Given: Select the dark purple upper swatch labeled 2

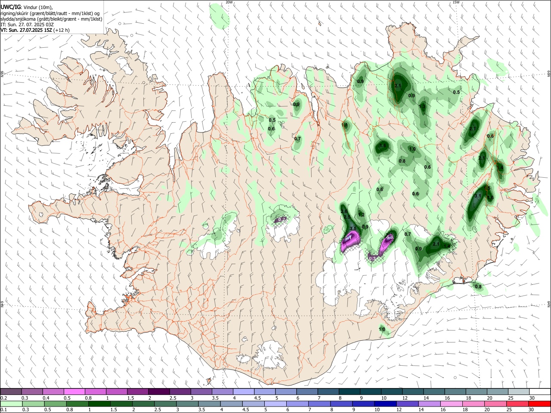Looking at the screenshot, I should [x=159, y=391].
